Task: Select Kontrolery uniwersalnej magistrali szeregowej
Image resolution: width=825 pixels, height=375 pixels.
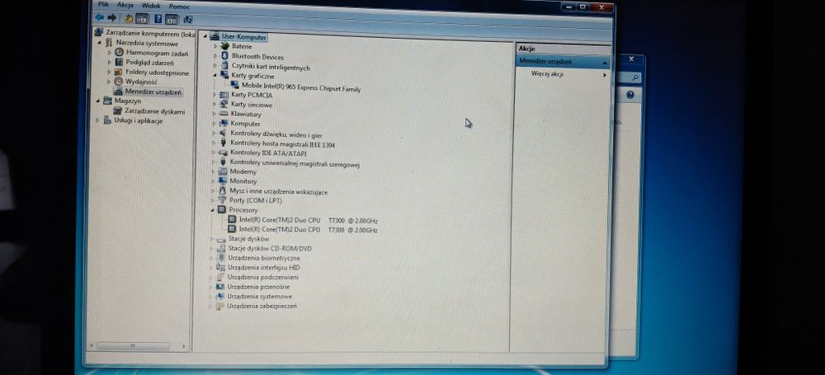Action: point(295,163)
